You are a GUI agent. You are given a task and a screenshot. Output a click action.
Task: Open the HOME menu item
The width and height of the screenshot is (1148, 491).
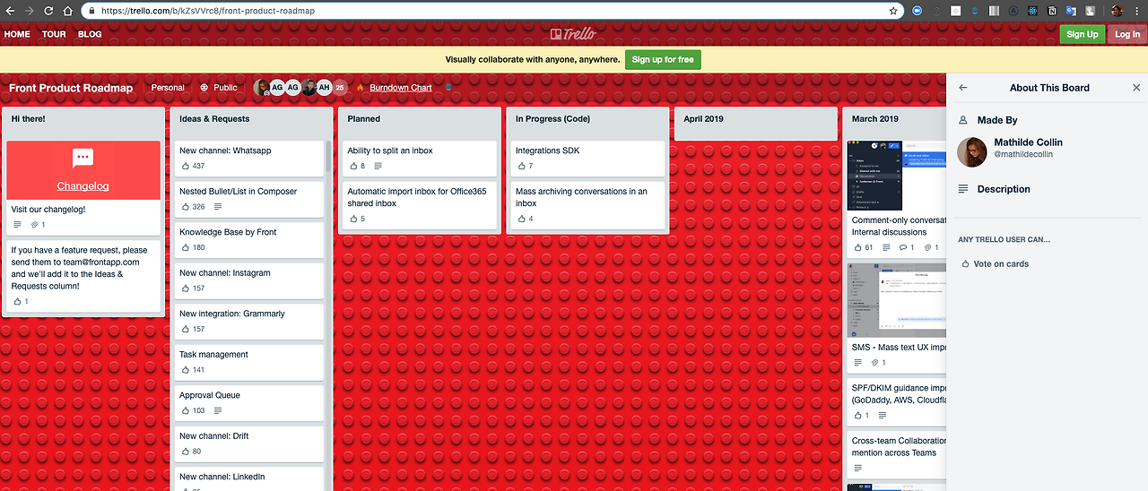coord(17,34)
